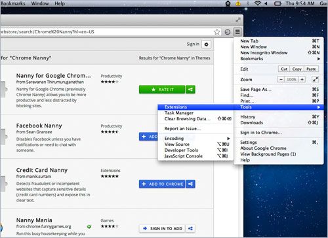Open Nanny Mania extension title
This screenshot has width=328, height=238.
[x=34, y=220]
